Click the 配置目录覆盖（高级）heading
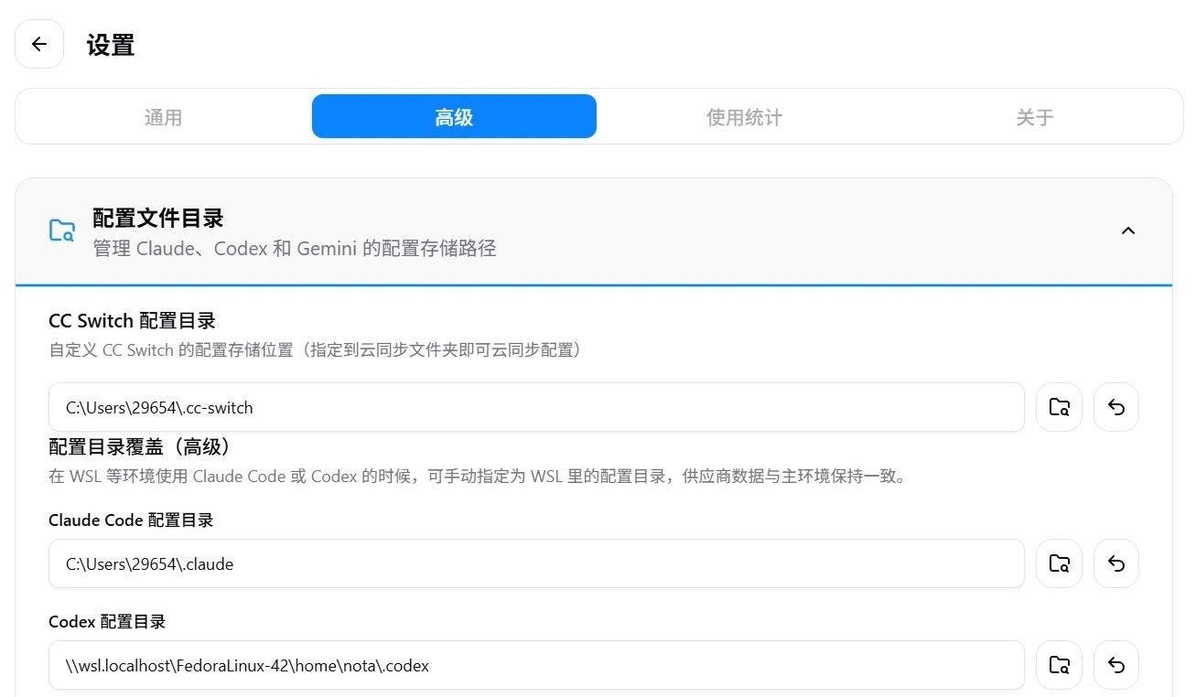This screenshot has height=697, width=1196. tap(138, 447)
